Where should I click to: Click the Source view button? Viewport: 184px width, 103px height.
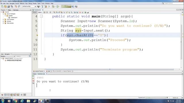pos(35,12)
